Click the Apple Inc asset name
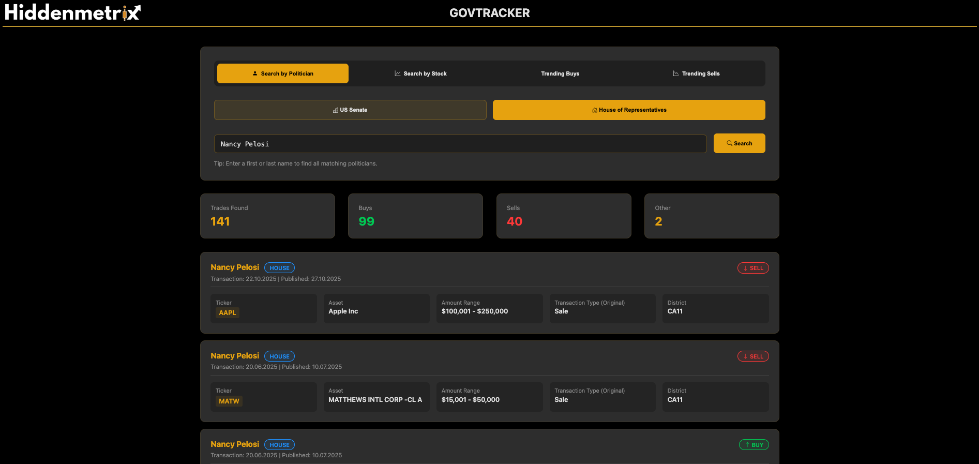The image size is (979, 464). 343,311
